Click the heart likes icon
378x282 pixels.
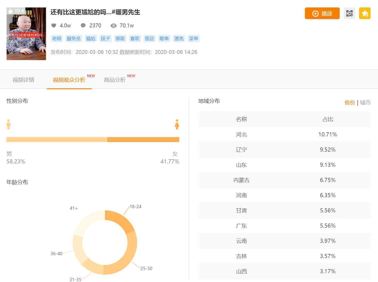(54, 26)
